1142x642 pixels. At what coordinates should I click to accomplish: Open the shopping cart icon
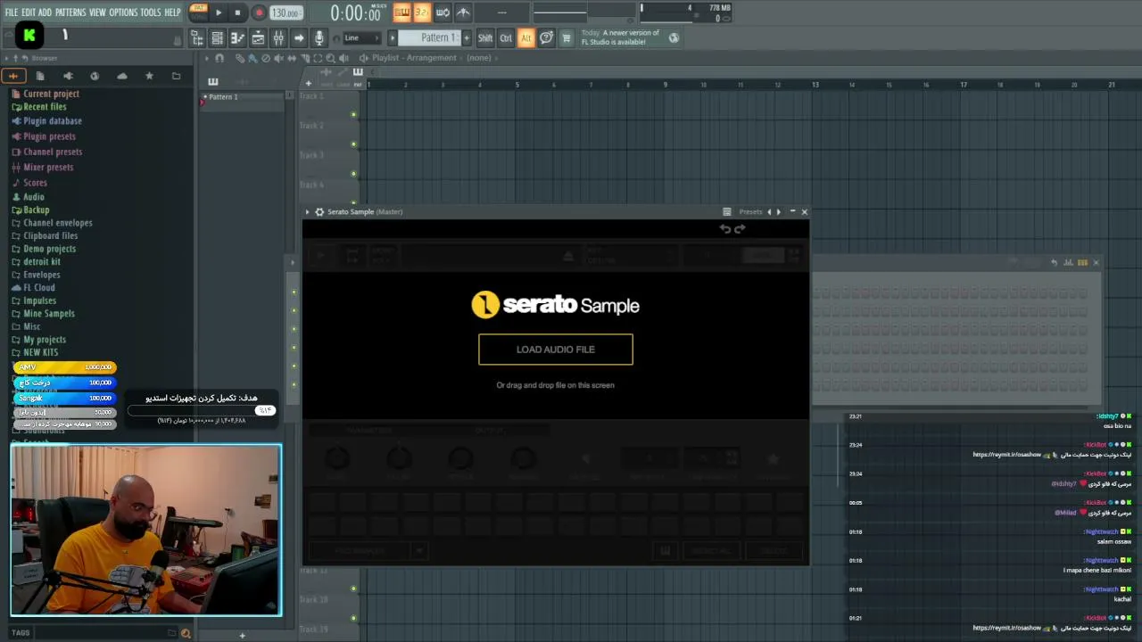coord(566,37)
